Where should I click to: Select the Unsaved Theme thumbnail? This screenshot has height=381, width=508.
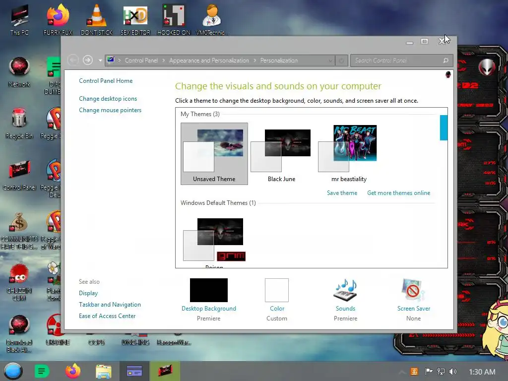click(x=214, y=154)
